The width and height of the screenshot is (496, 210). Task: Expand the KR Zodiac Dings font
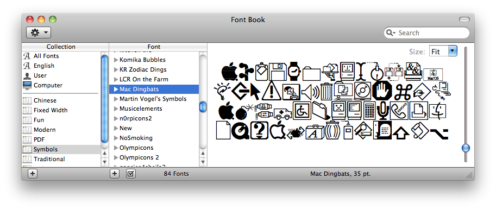[x=116, y=69]
